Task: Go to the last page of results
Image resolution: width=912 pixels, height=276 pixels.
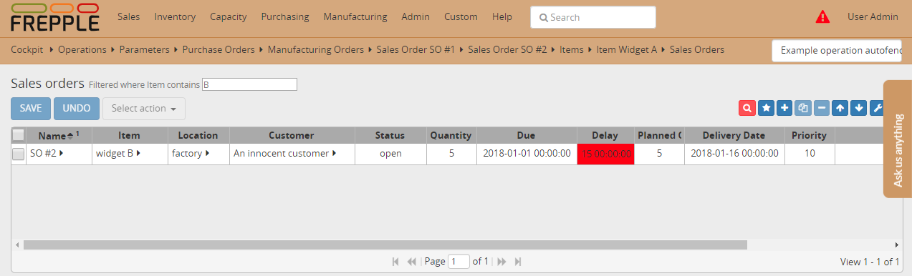Action: [x=518, y=262]
